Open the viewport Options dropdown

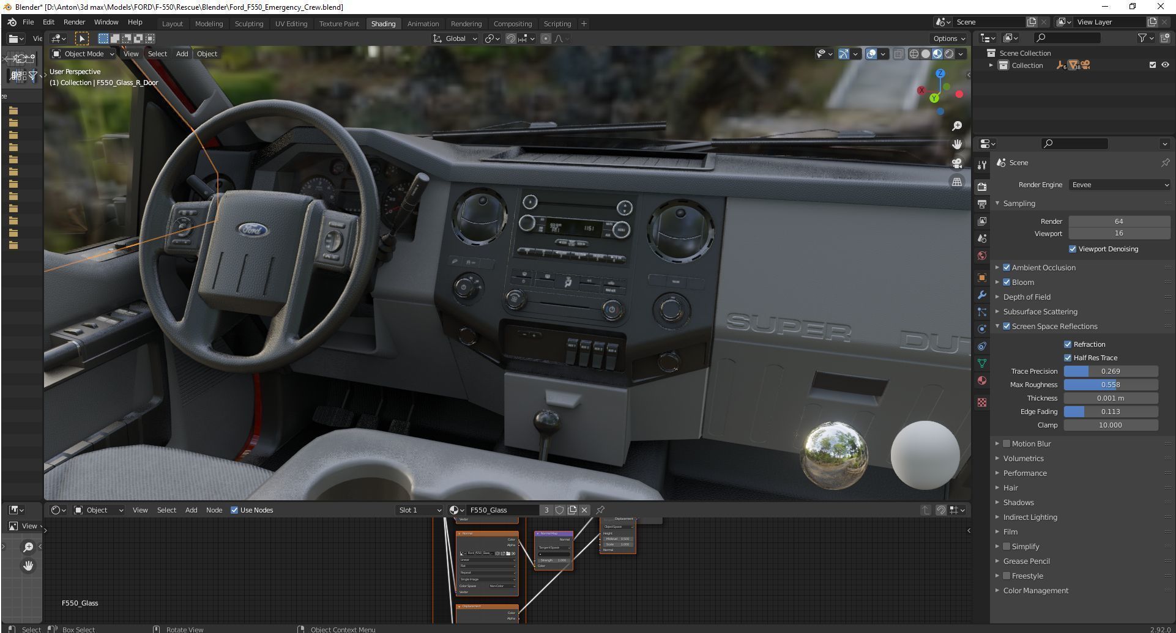click(950, 39)
